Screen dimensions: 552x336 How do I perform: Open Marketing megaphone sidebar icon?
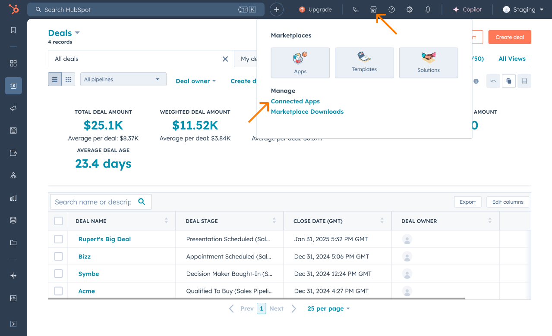tap(13, 108)
